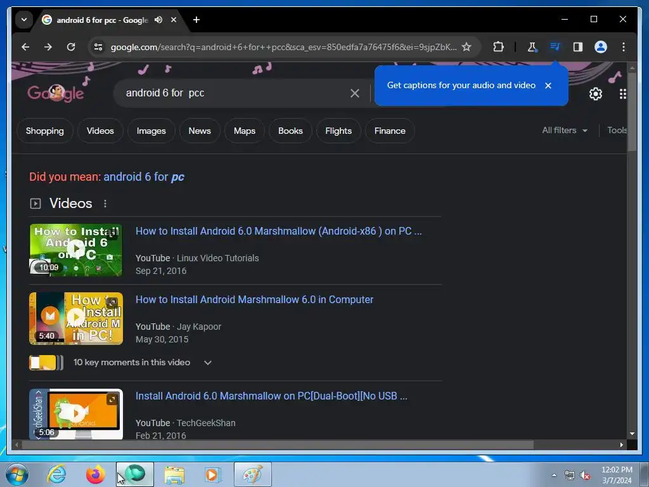Screen dimensions: 649x487
Task: Open the tab search dropdown arrow
Action: click(x=24, y=20)
